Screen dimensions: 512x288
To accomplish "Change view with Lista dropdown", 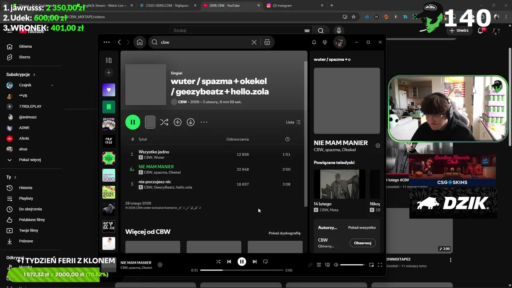I will coord(293,122).
